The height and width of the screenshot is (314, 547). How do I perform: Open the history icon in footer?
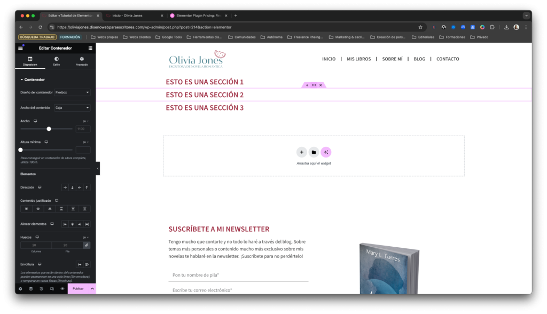pos(41,289)
